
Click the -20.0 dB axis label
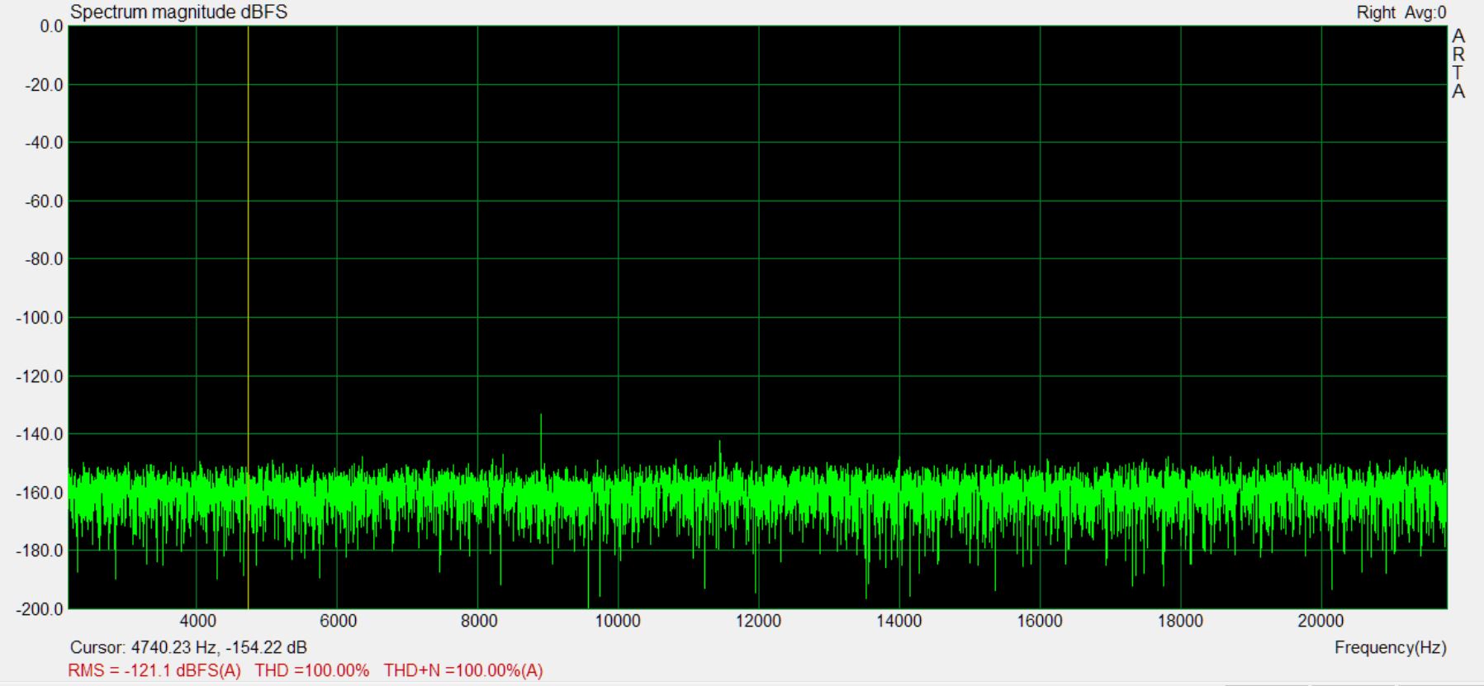pyautogui.click(x=42, y=85)
